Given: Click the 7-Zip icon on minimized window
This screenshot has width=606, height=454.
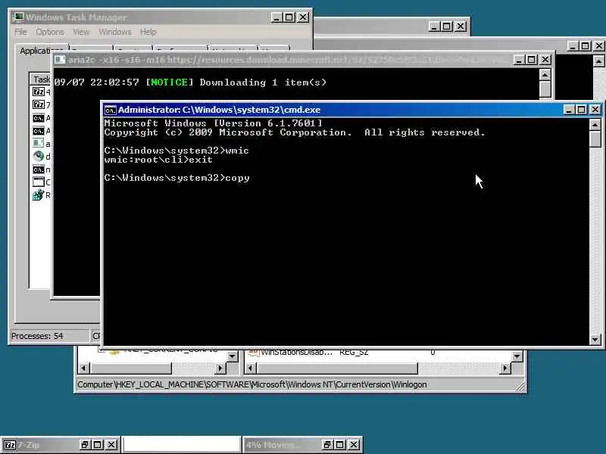Looking at the screenshot, I should 10,445.
